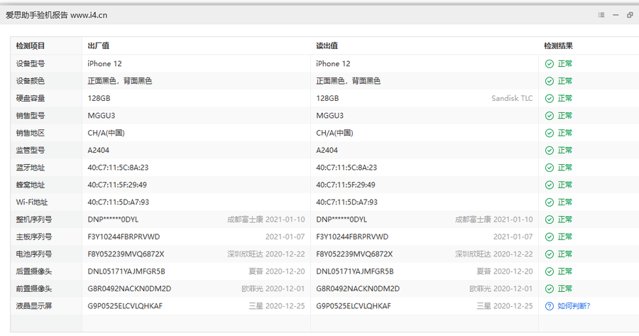Click read value A2404 in 读出值 column
Screen dimensions: 639x336
tap(327, 150)
